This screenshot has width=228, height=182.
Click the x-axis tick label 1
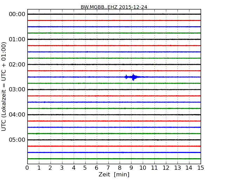[39, 168]
